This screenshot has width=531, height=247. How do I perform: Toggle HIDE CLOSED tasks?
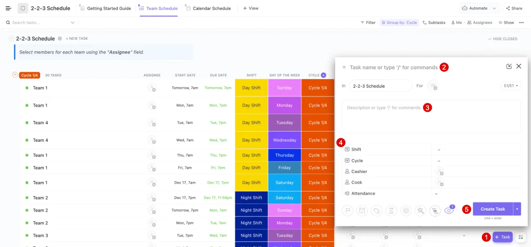pos(503,39)
